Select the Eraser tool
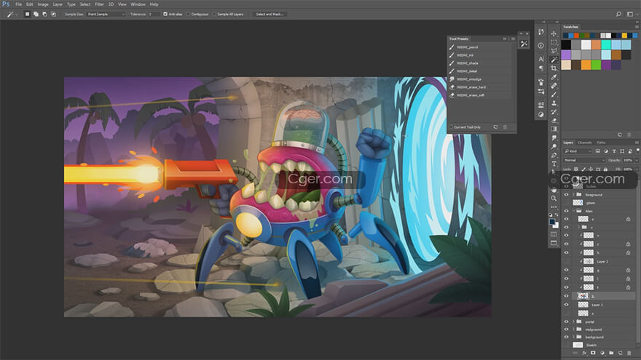Viewport: 641px width, 360px height. tap(554, 121)
